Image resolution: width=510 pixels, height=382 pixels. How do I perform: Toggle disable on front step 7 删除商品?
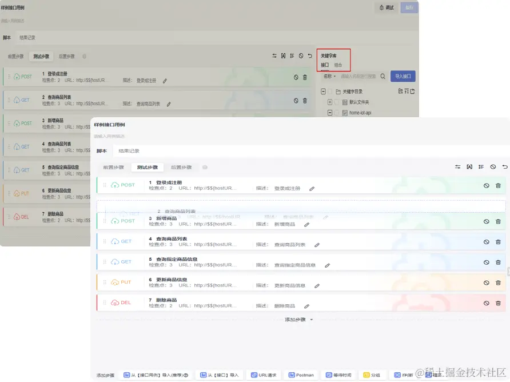pos(486,303)
